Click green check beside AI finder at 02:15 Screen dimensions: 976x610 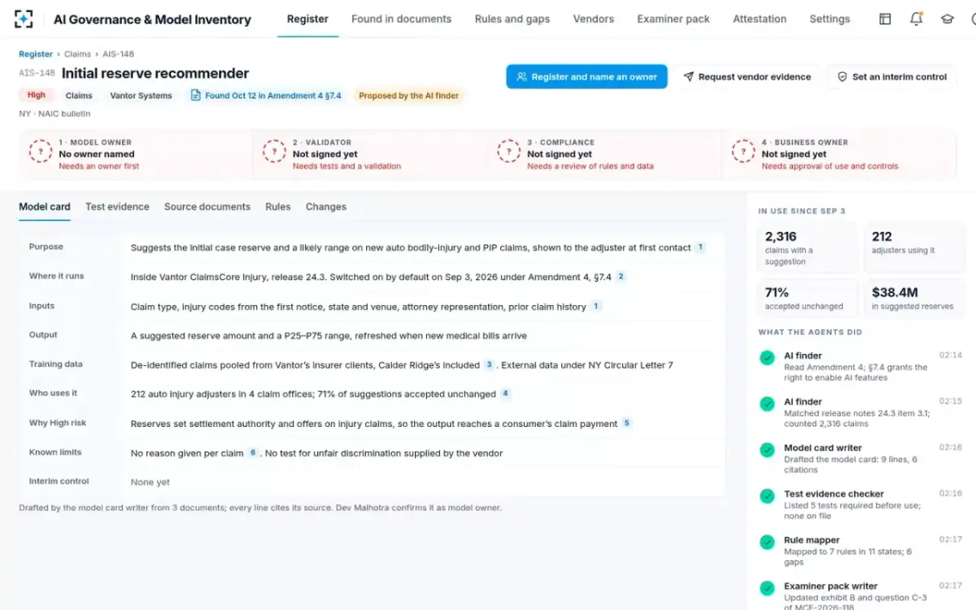tap(767, 403)
